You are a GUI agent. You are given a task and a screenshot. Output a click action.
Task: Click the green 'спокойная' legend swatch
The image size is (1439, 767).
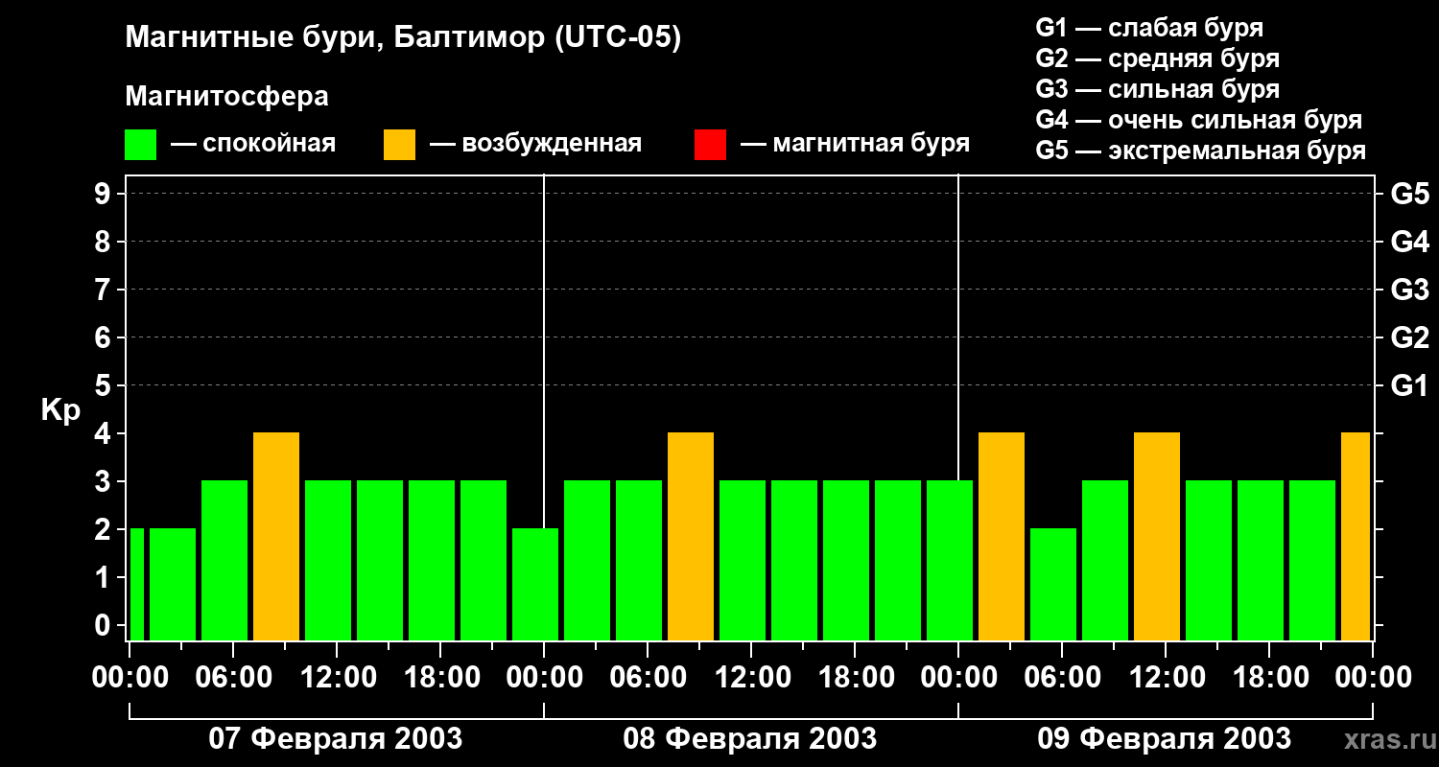tap(140, 145)
